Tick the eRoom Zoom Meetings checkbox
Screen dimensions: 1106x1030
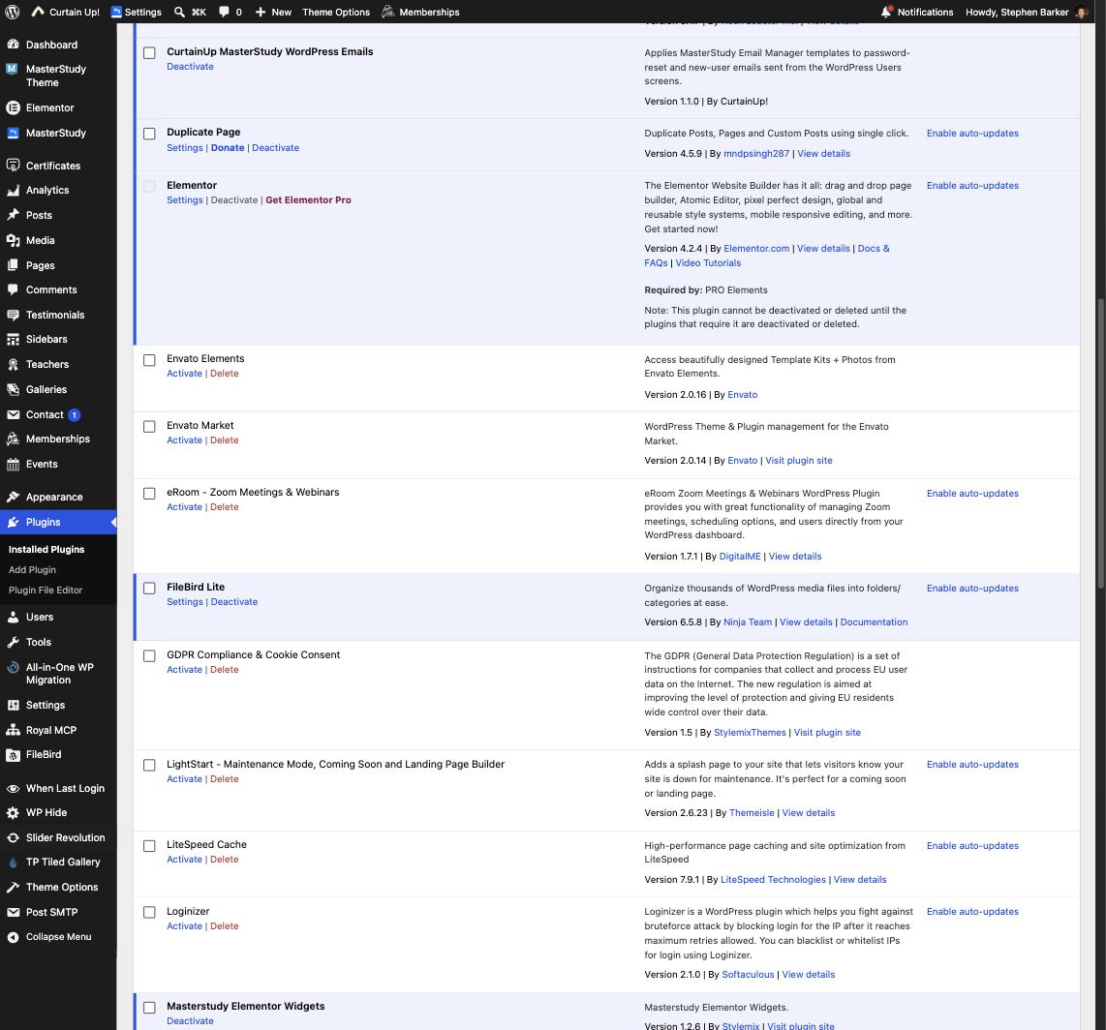coord(149,494)
